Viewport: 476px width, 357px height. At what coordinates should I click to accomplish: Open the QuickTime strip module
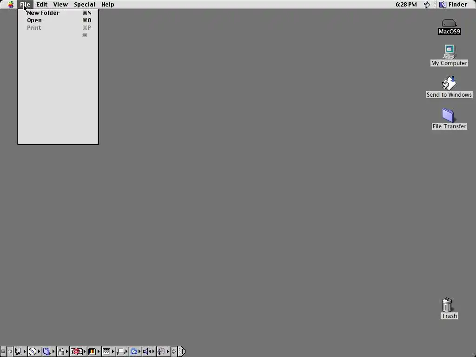click(135, 351)
